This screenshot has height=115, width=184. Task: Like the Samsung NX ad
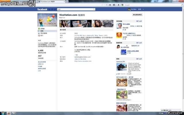tap(118, 74)
